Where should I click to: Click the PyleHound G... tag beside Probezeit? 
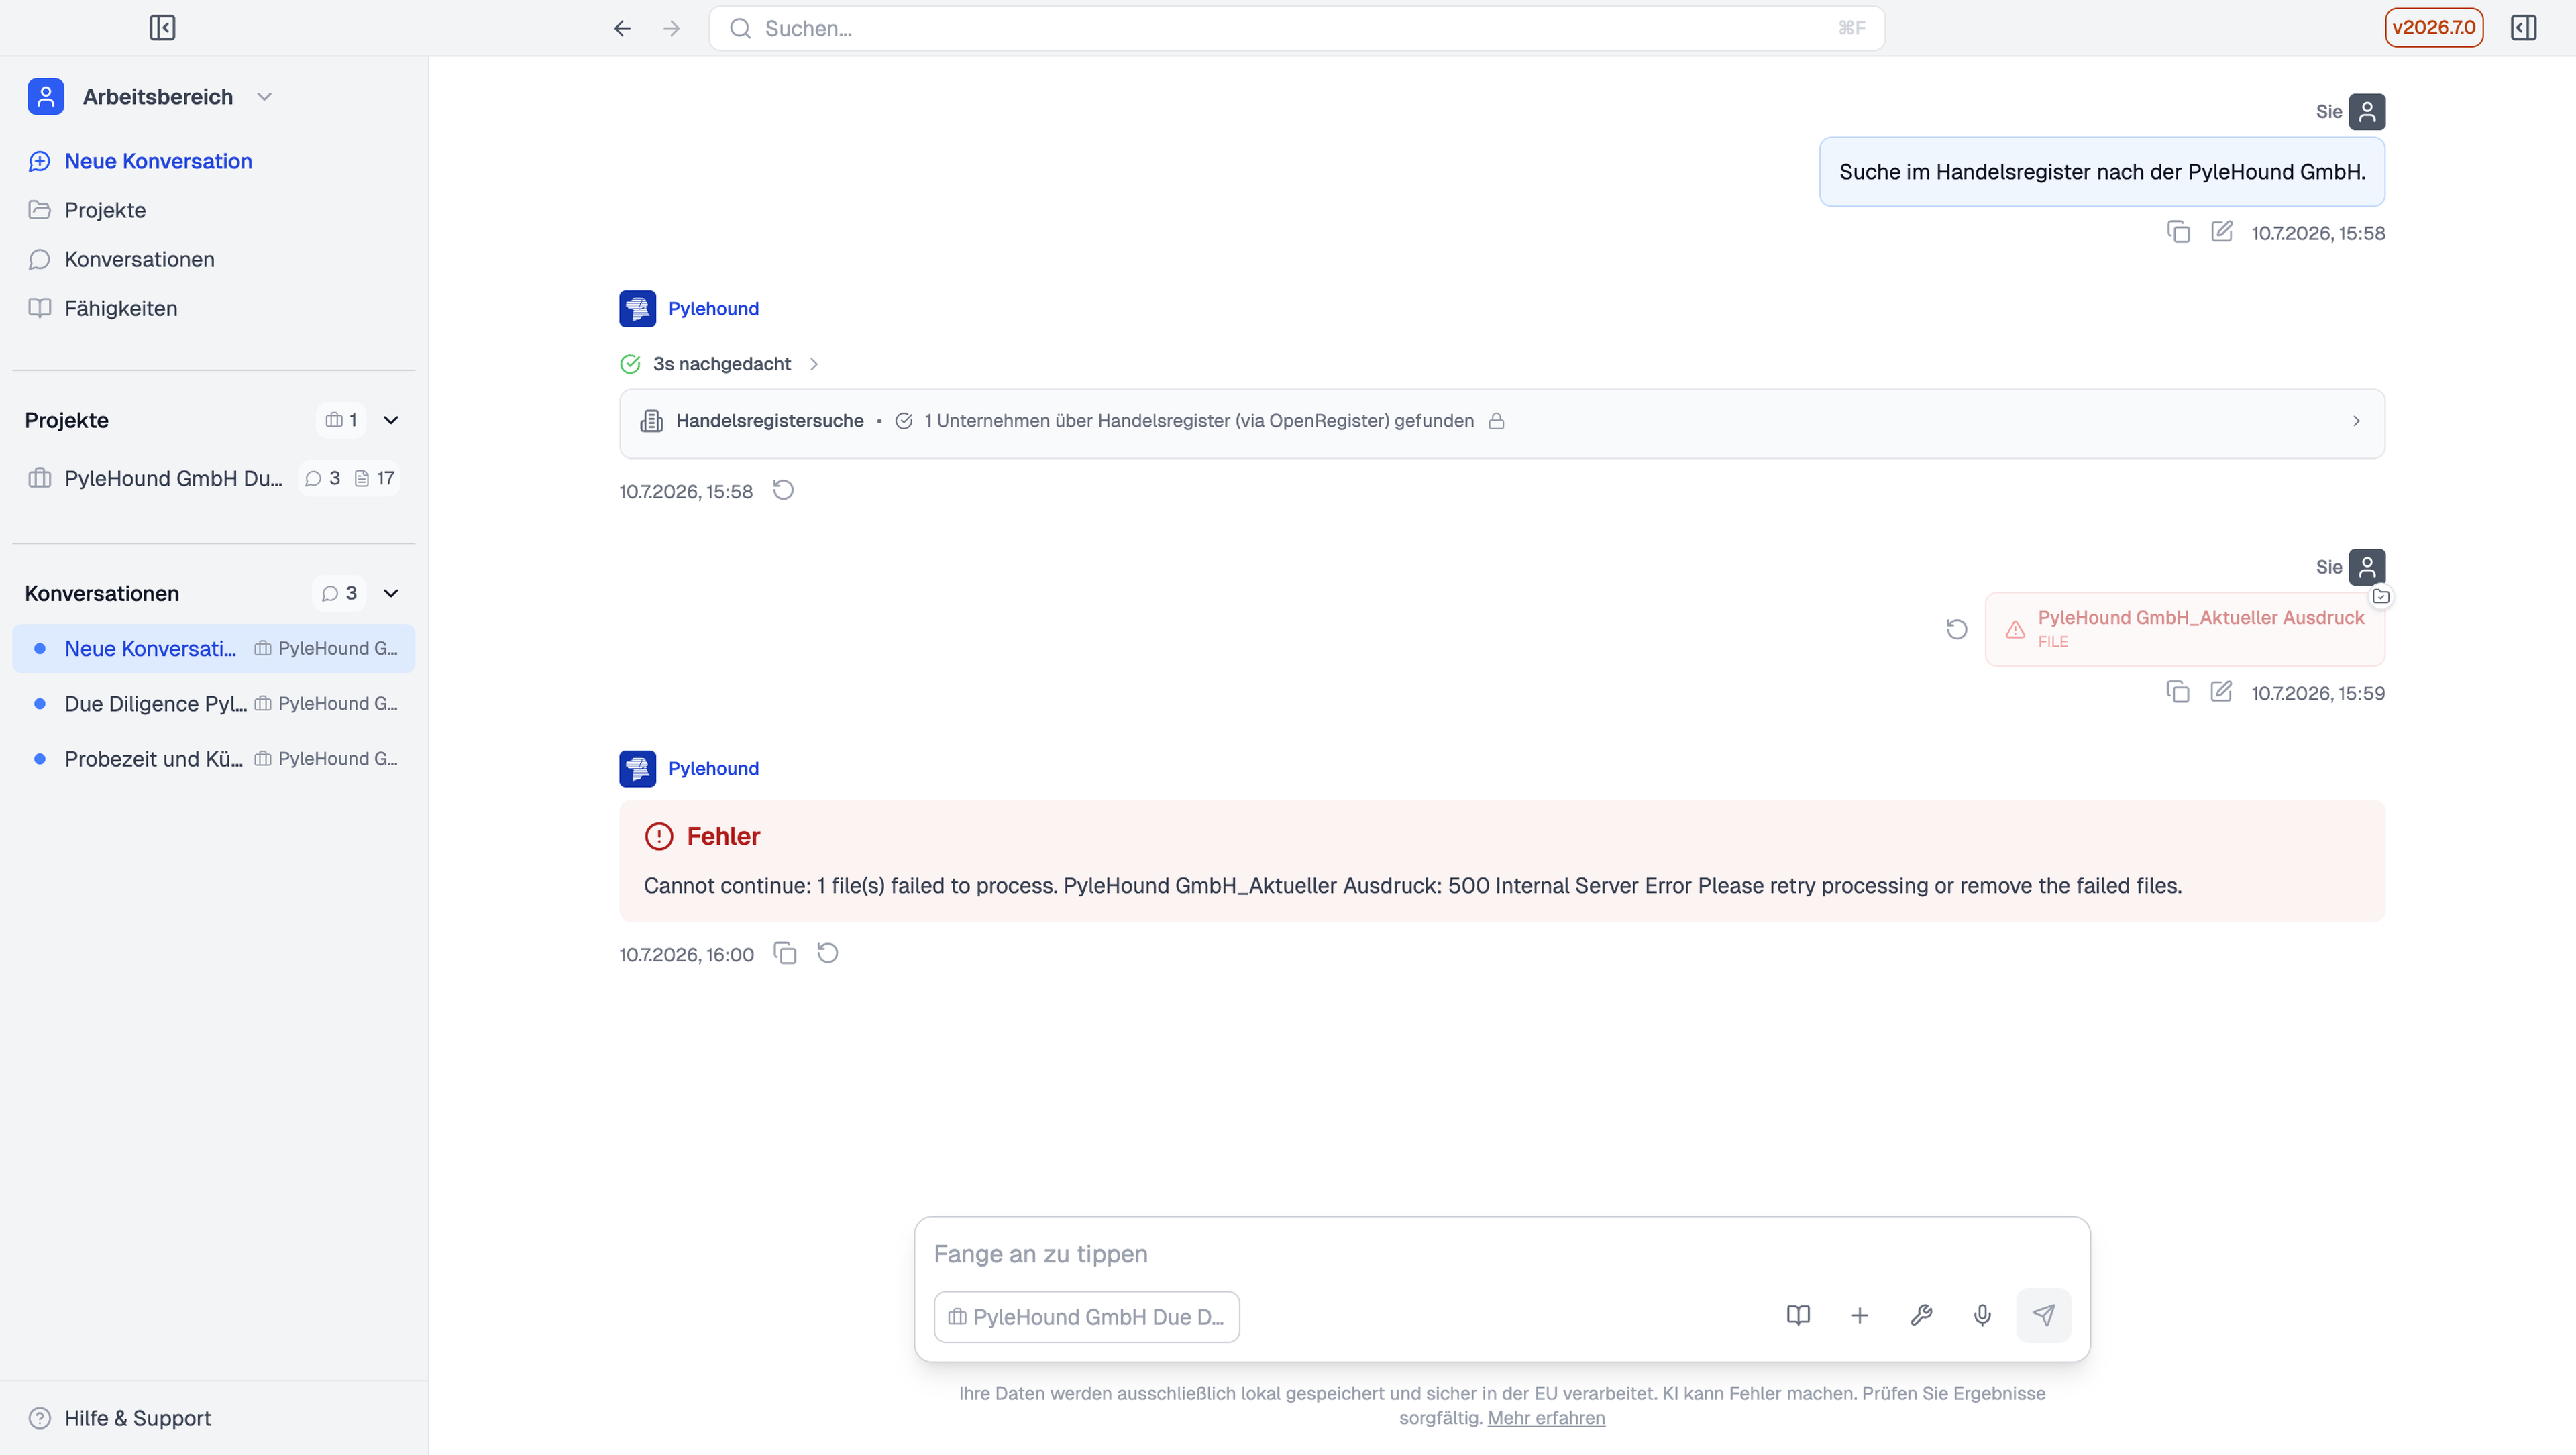[x=326, y=759]
